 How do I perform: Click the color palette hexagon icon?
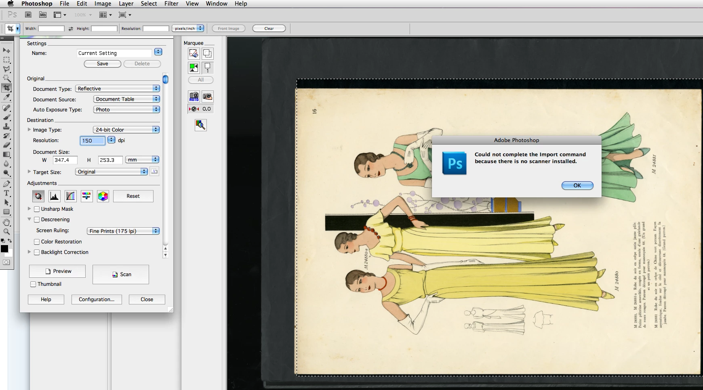(x=103, y=196)
